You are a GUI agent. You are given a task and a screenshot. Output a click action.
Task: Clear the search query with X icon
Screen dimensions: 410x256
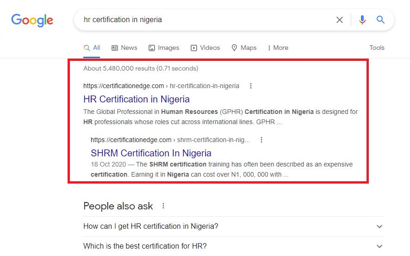tap(339, 20)
